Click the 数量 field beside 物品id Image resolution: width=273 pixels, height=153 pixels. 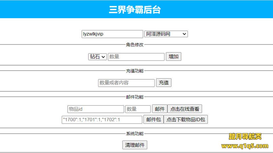(x=138, y=109)
